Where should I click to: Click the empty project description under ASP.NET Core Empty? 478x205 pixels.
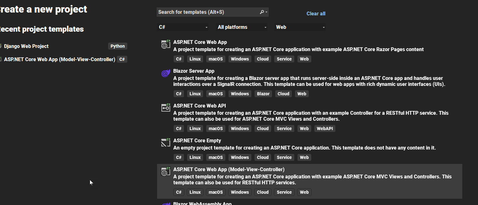(x=305, y=148)
